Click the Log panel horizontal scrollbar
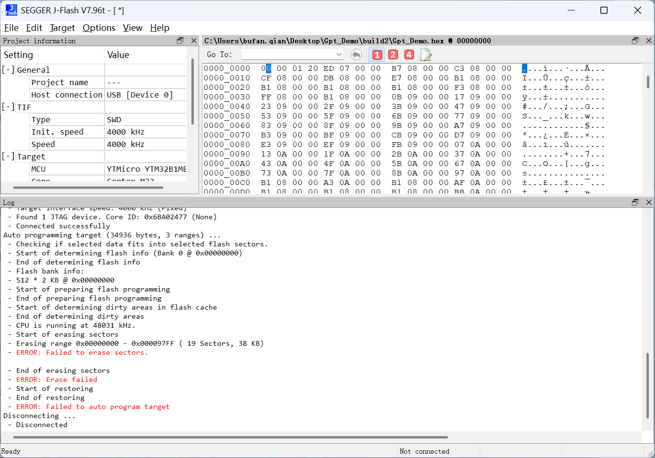The height and width of the screenshot is (458, 655). tap(230, 437)
